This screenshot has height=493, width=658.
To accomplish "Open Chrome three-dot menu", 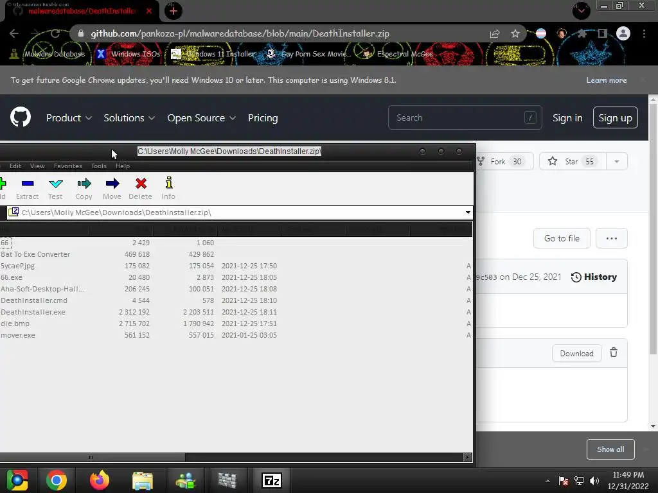I will click(x=644, y=33).
